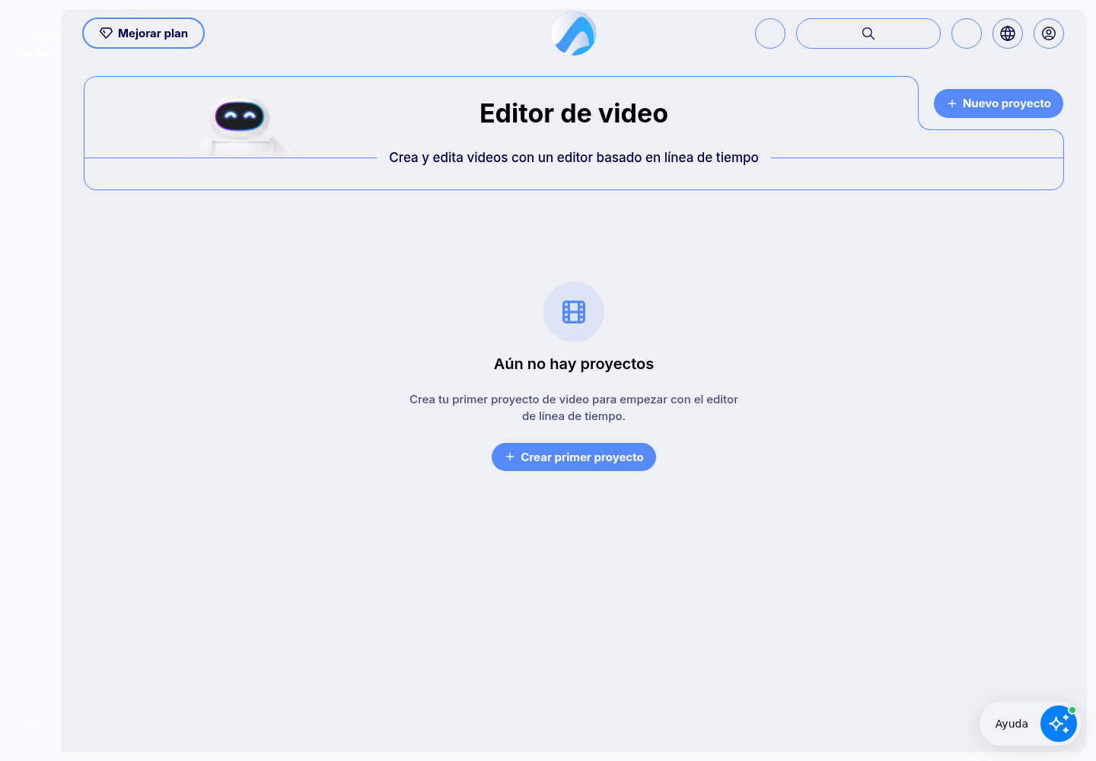
Task: Click the film strip icon above Aún no hay proyectos
Action: pos(574,312)
